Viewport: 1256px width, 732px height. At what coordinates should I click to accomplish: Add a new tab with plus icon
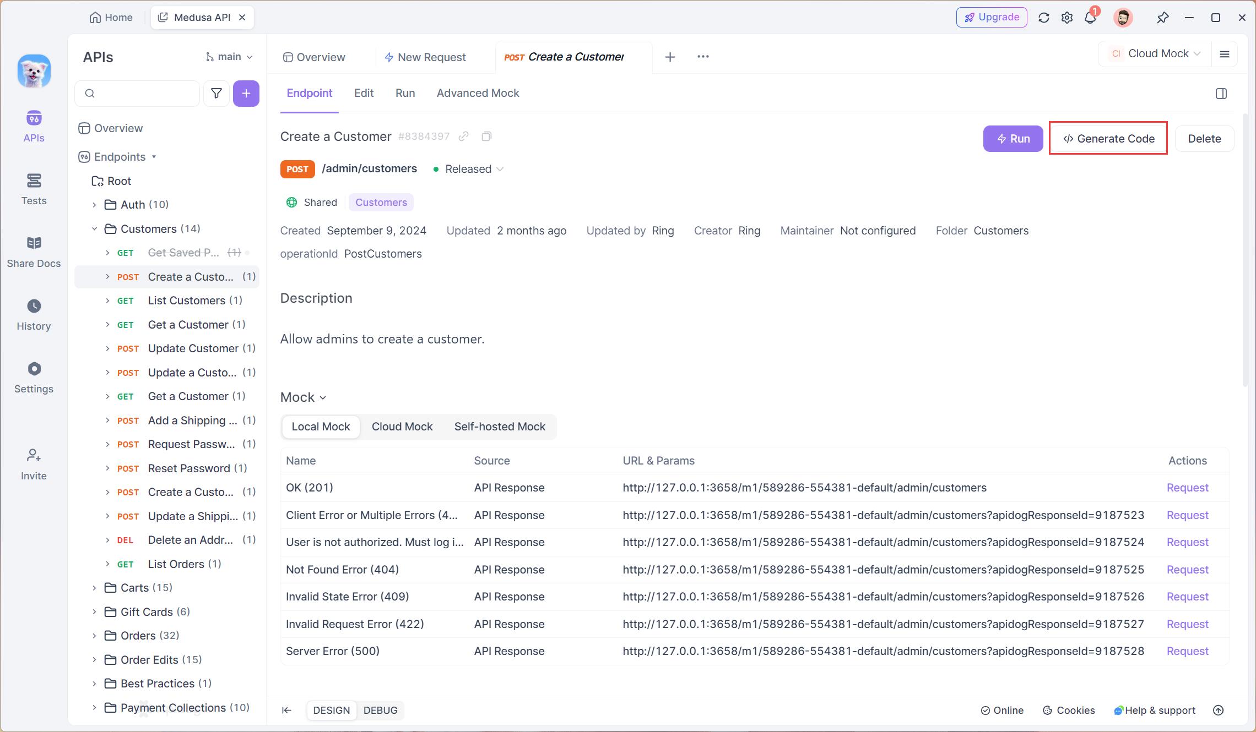pyautogui.click(x=670, y=57)
